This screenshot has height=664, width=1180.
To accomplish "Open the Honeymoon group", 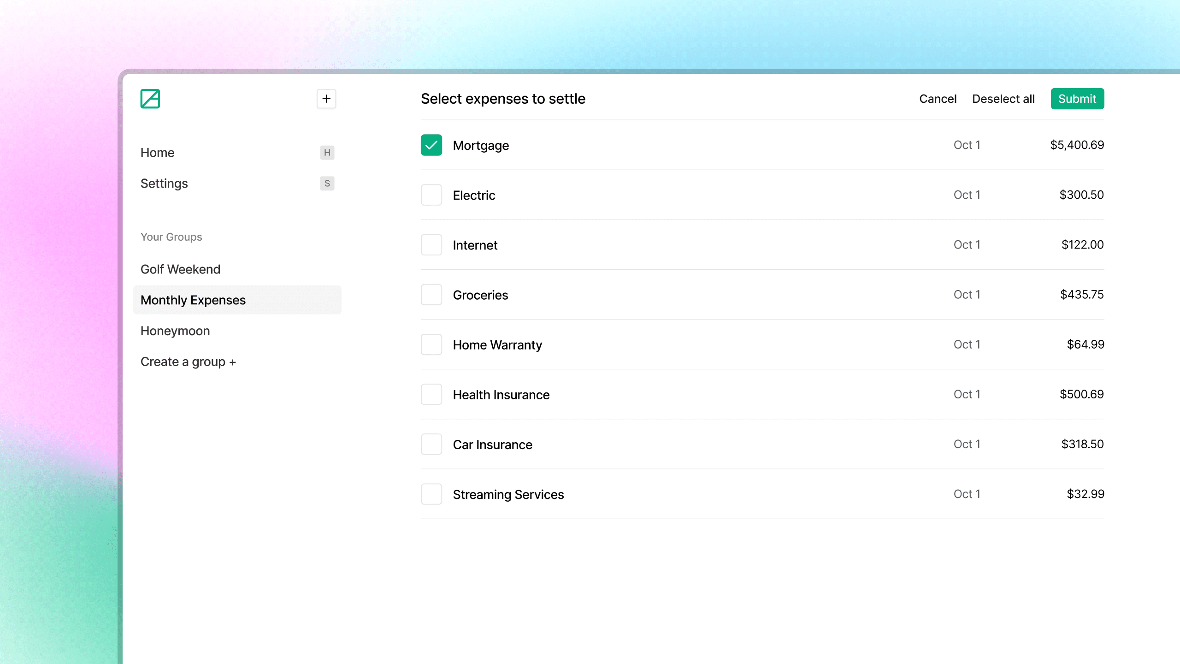I will tap(175, 331).
